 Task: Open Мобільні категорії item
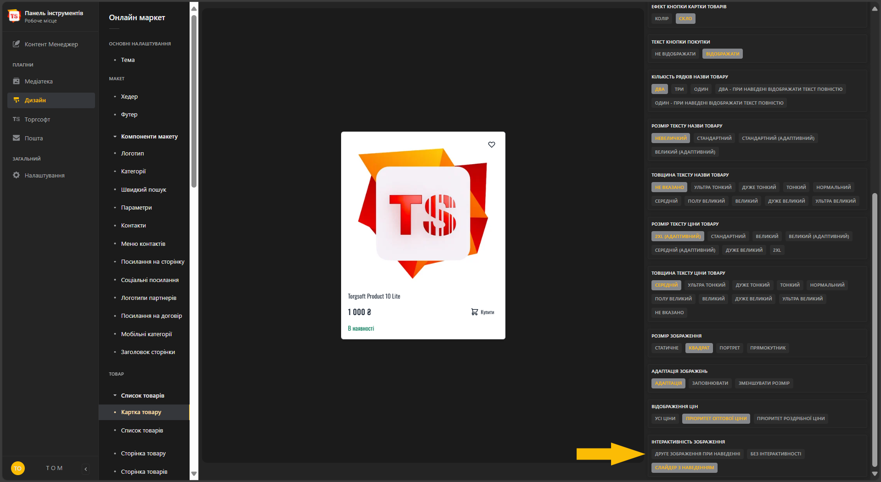[x=146, y=334]
